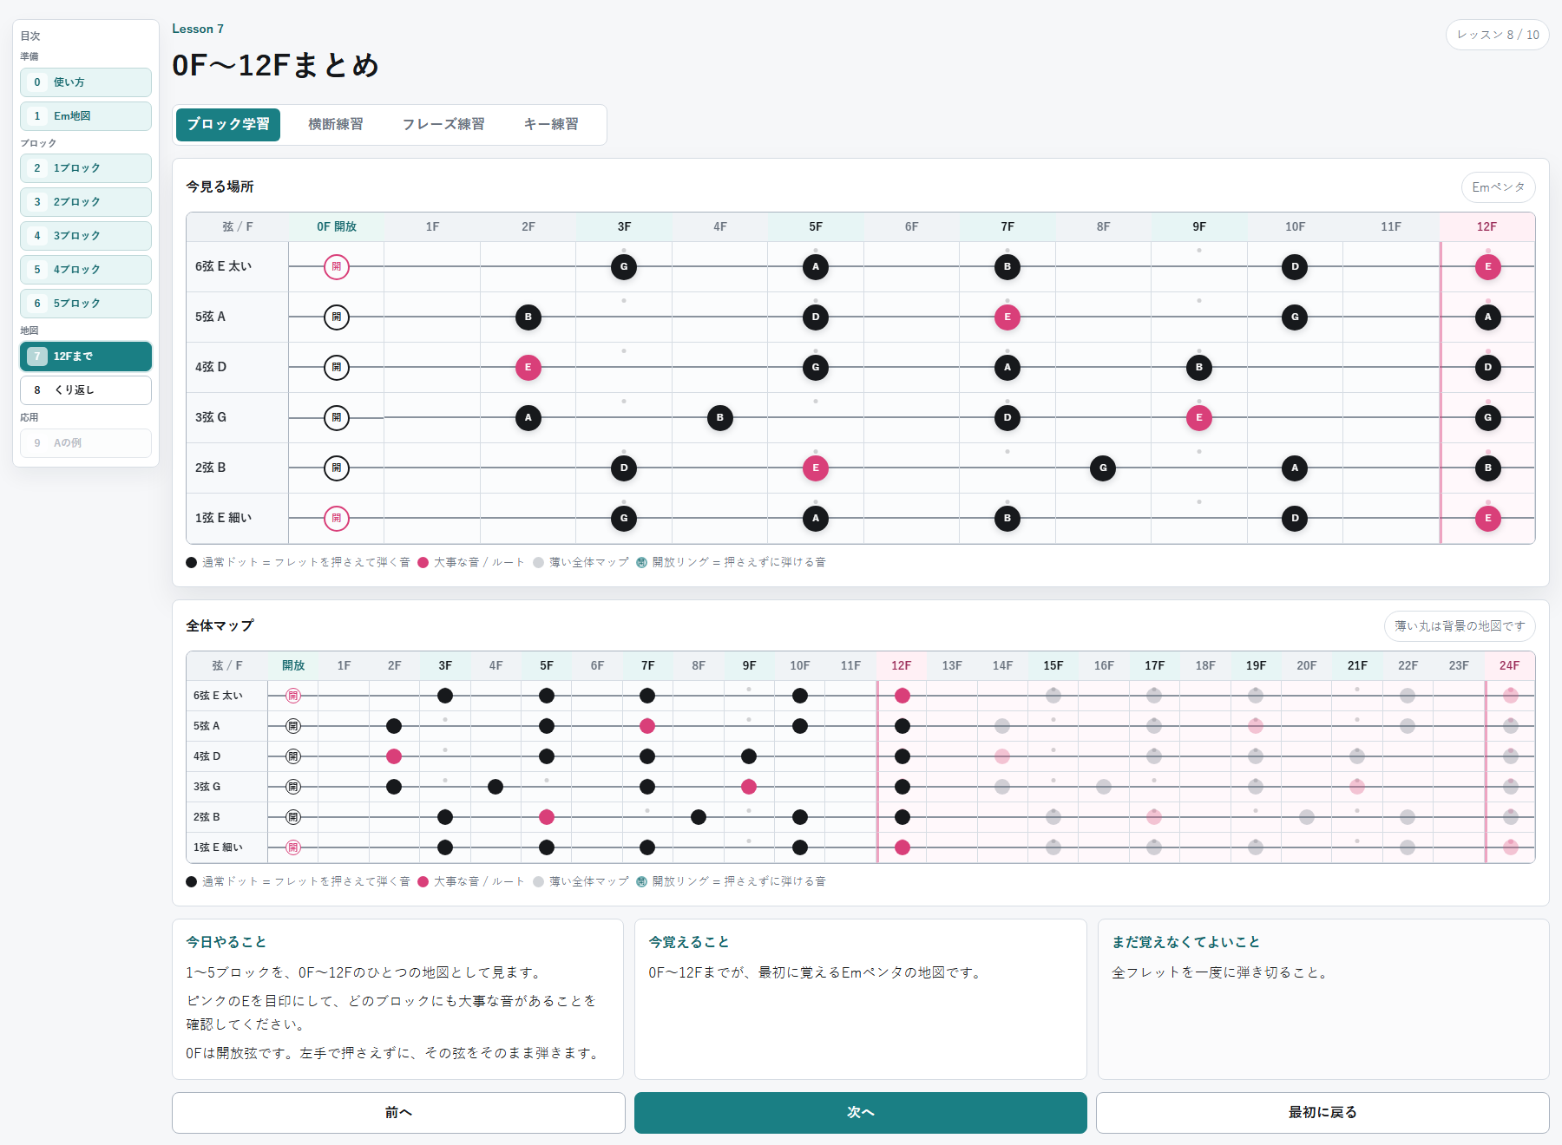
Task: Click the 12F column header in top fretboard
Action: (1487, 227)
